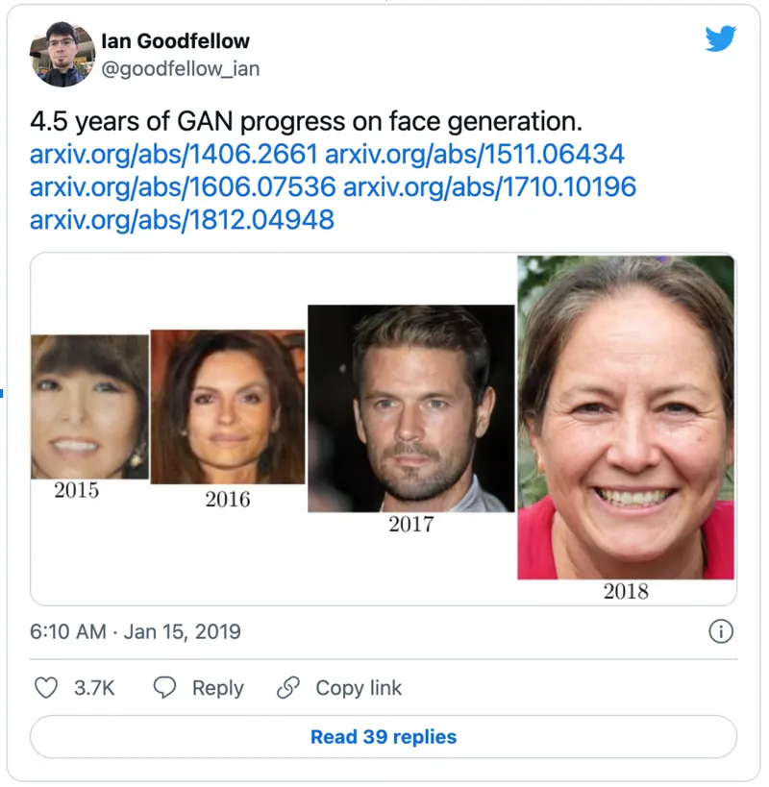769x787 pixels.
Task: Click the Reply label text
Action: (216, 688)
